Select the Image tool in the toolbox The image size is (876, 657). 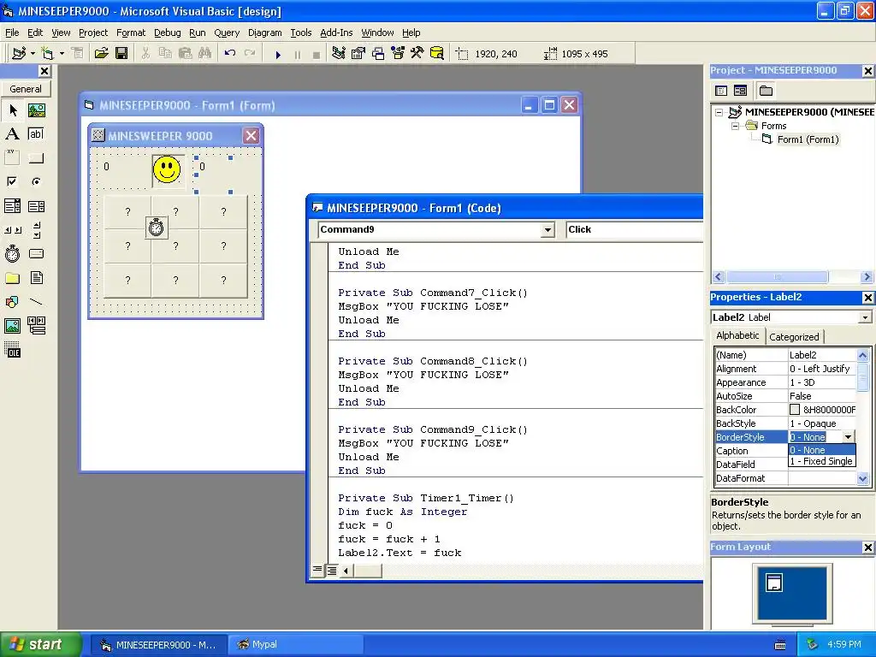[12, 326]
